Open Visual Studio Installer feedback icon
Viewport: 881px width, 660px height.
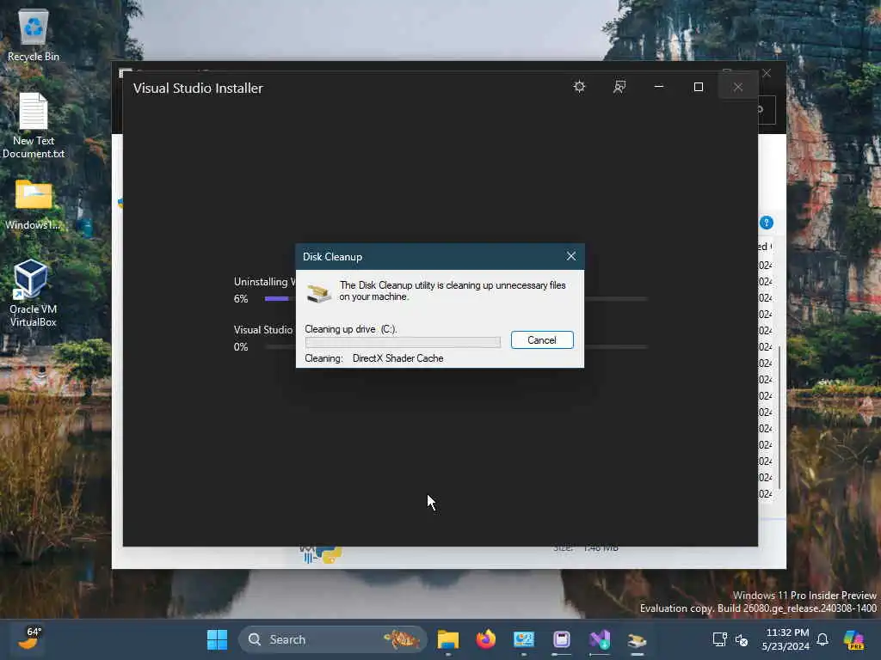(619, 87)
